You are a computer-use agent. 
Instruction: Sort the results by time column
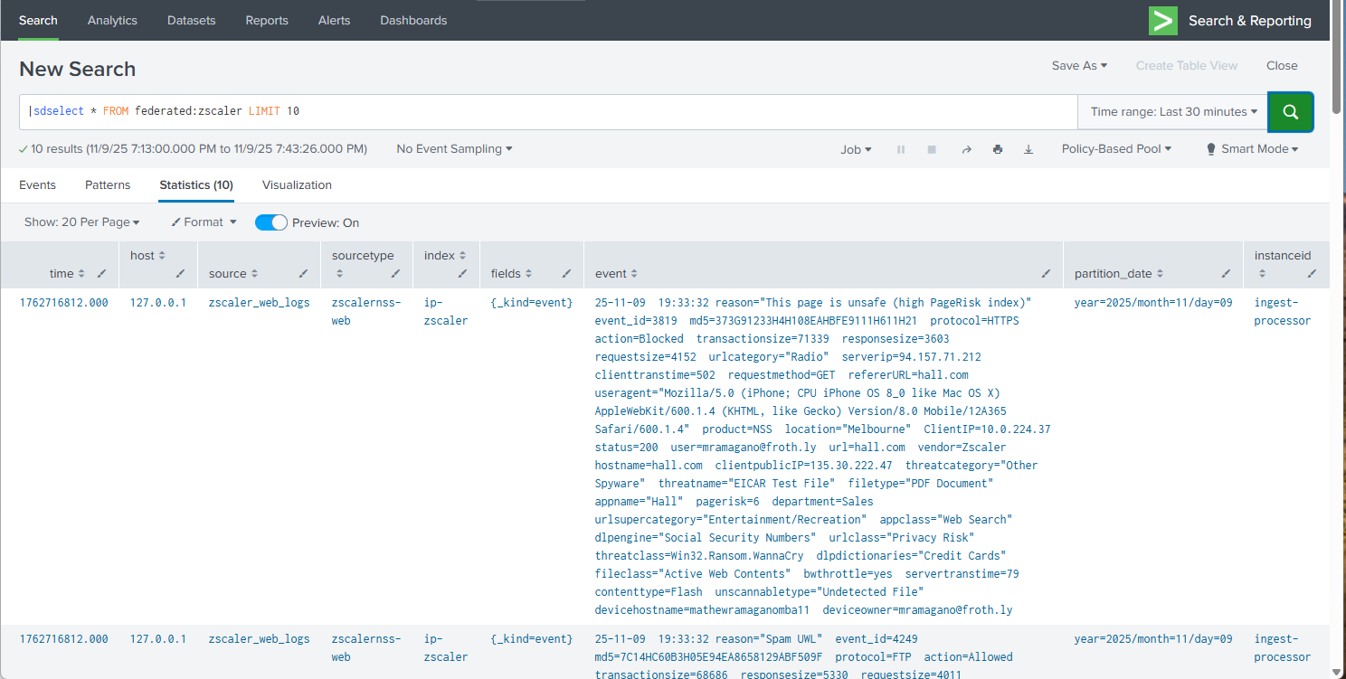(x=67, y=274)
